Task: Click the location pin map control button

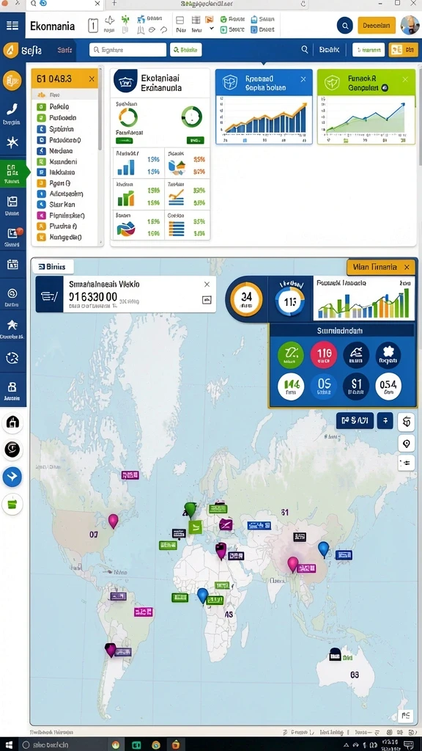Action: (x=406, y=444)
